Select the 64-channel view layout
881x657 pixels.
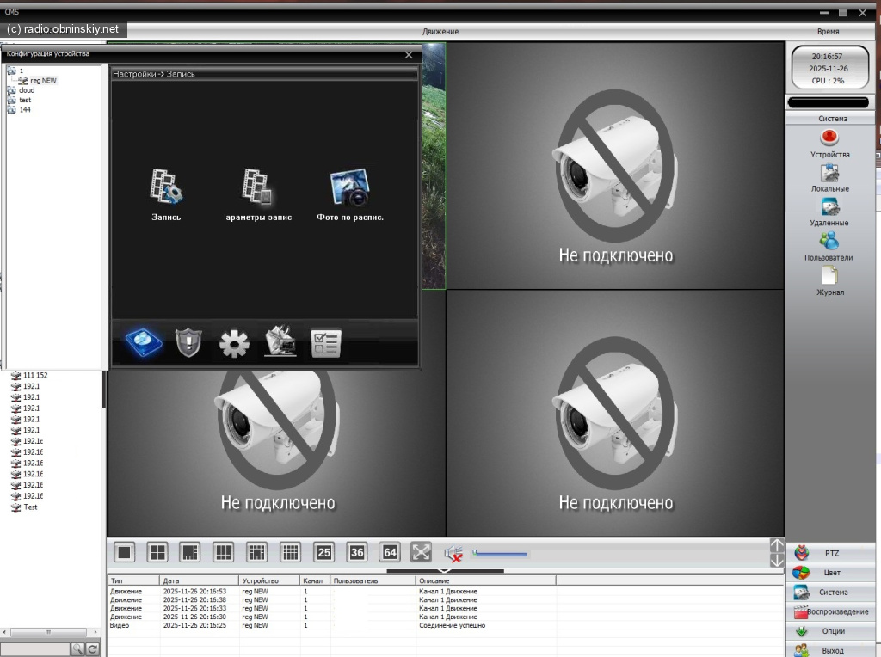pos(390,553)
